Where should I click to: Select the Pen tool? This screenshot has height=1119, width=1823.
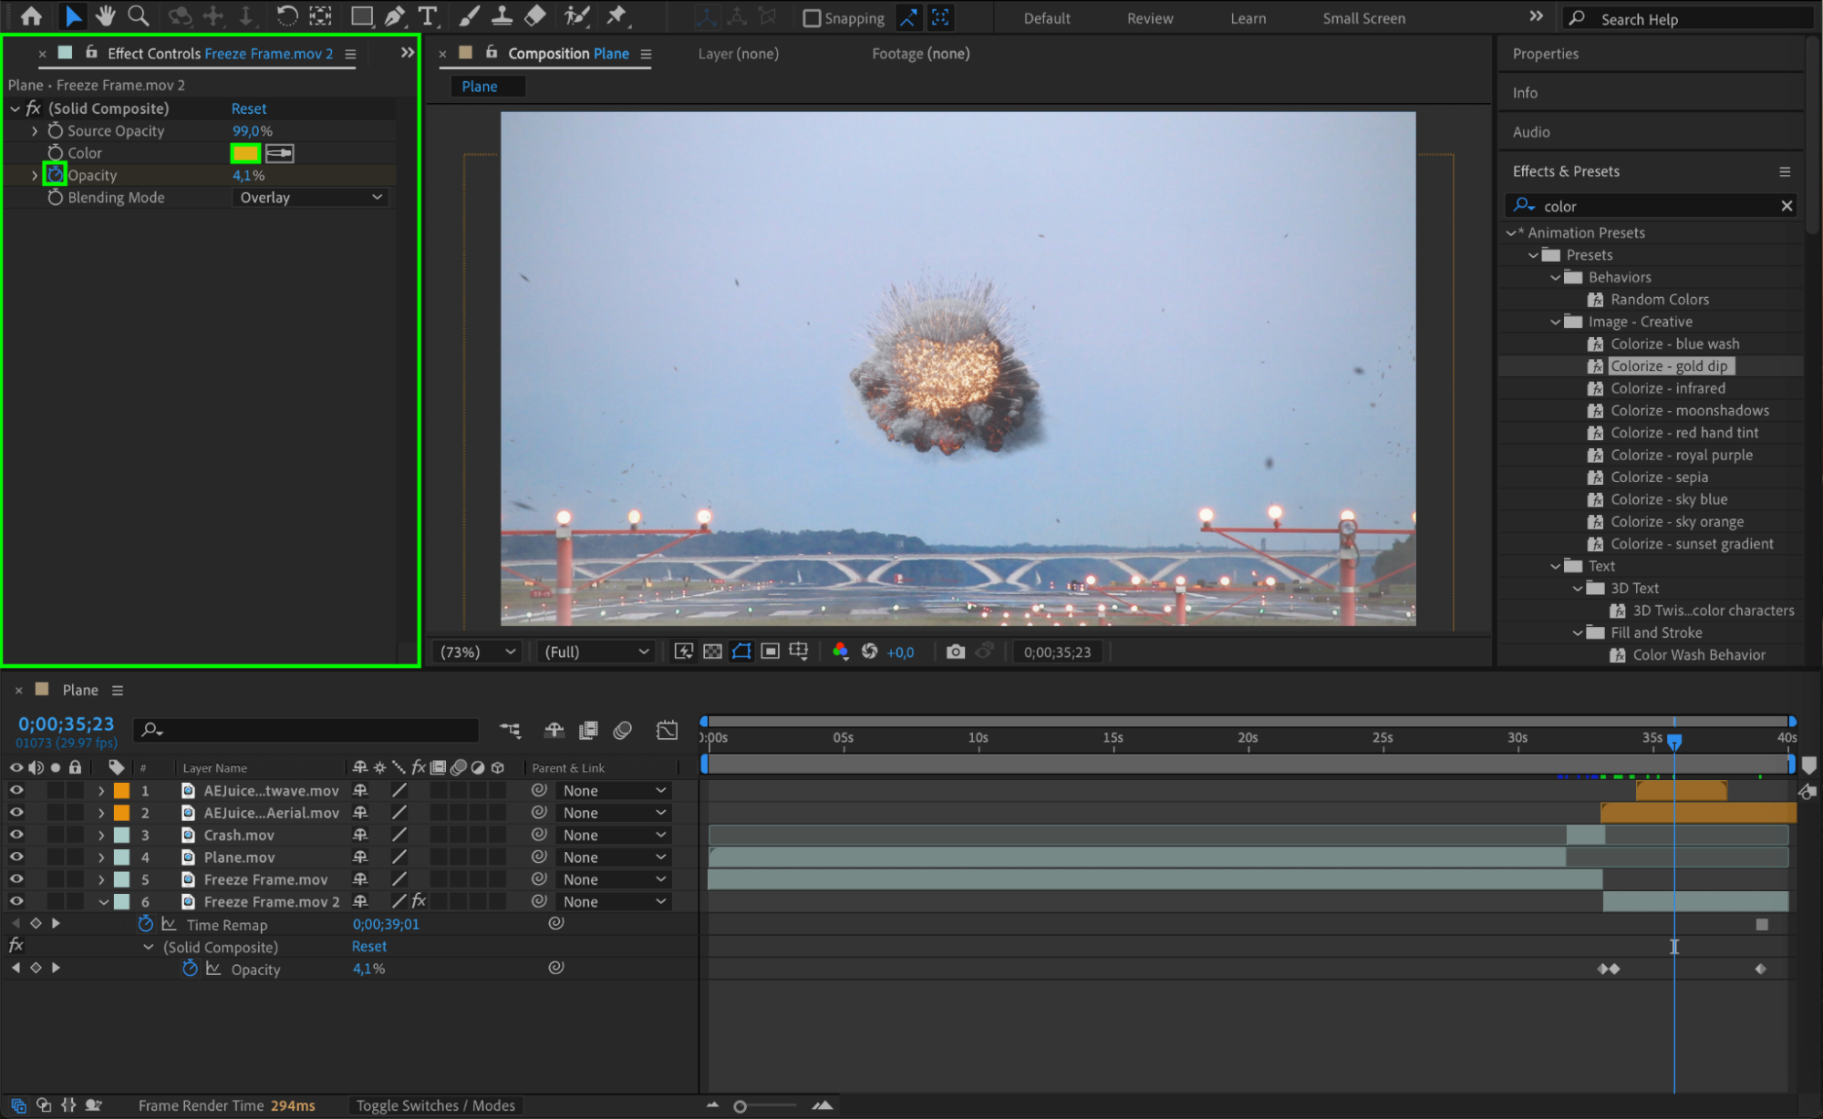tap(394, 15)
